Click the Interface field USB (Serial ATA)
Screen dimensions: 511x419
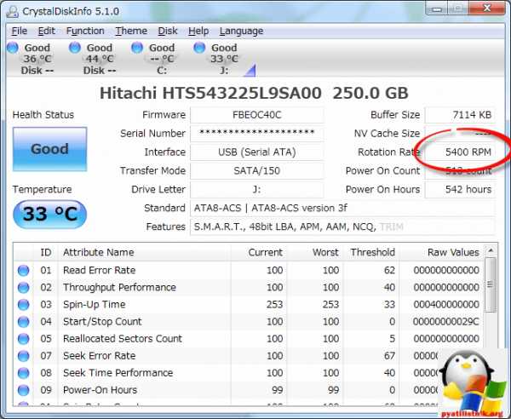tap(257, 152)
